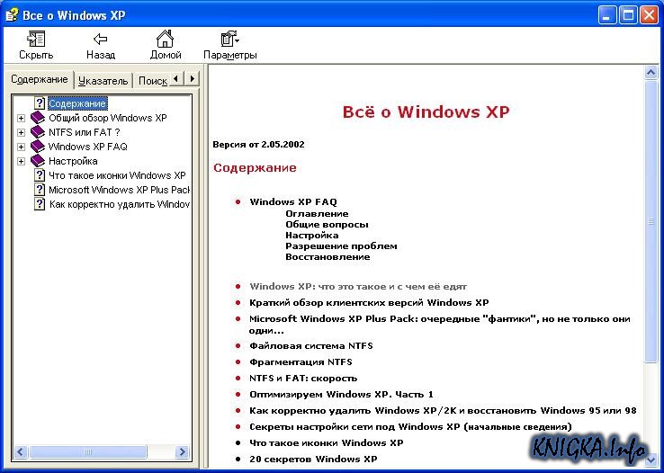Click the page icon beside Как корректно удалить Windows
The width and height of the screenshot is (664, 473).
click(40, 204)
